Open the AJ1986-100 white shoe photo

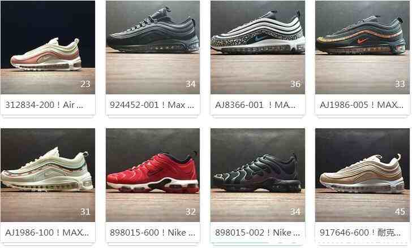click(x=48, y=175)
